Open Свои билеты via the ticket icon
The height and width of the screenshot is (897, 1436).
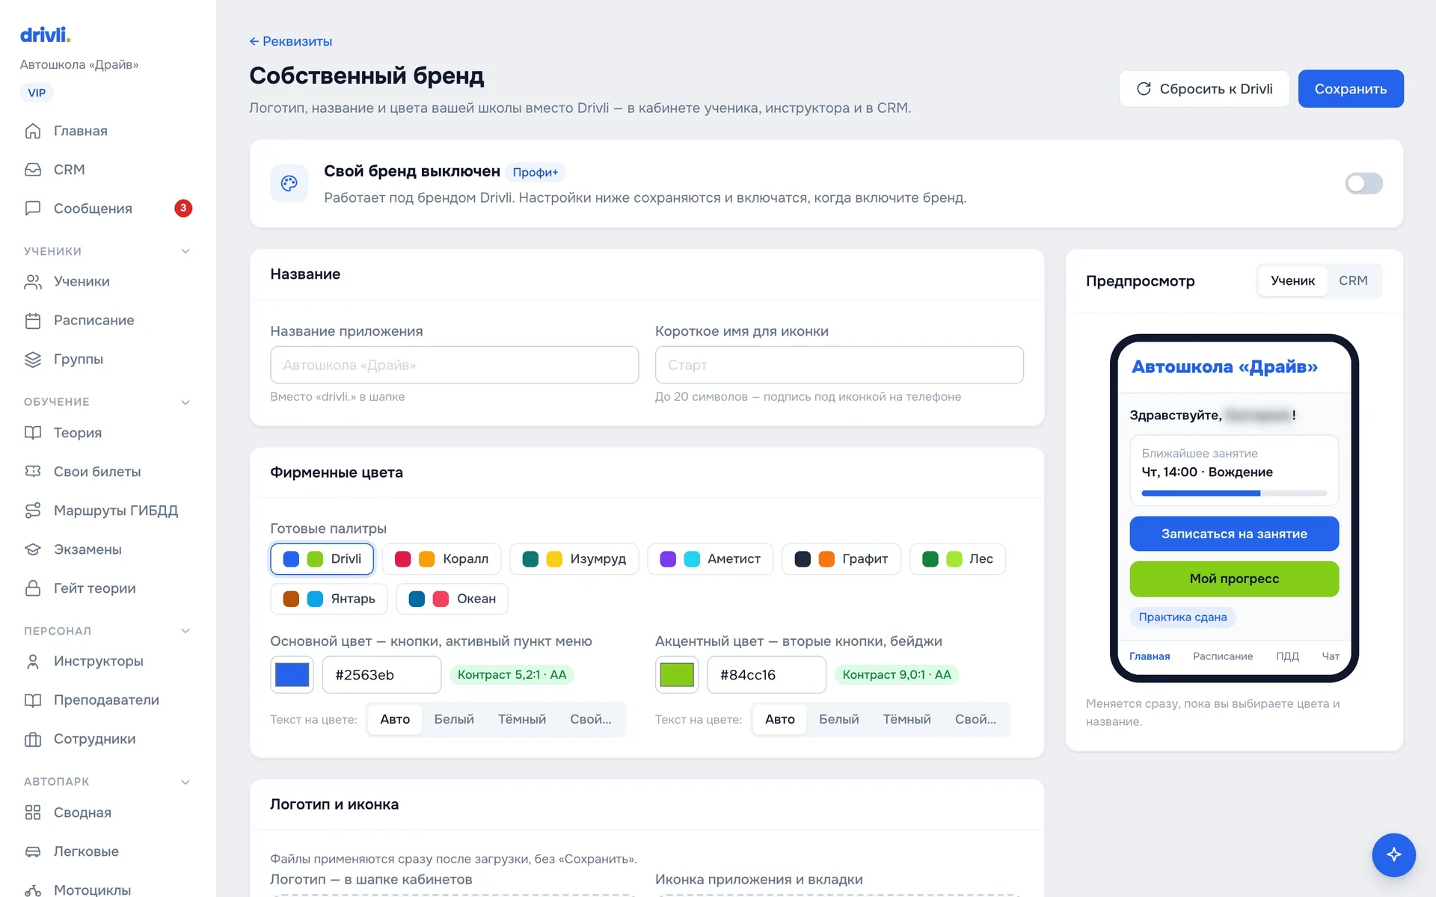pos(33,472)
